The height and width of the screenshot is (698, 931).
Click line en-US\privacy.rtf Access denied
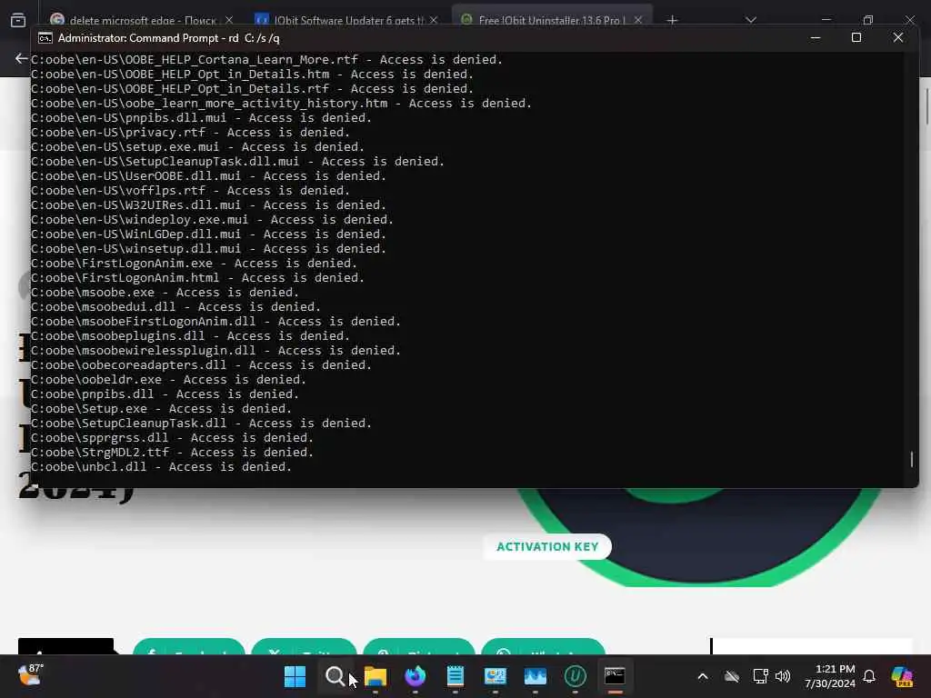190,133
